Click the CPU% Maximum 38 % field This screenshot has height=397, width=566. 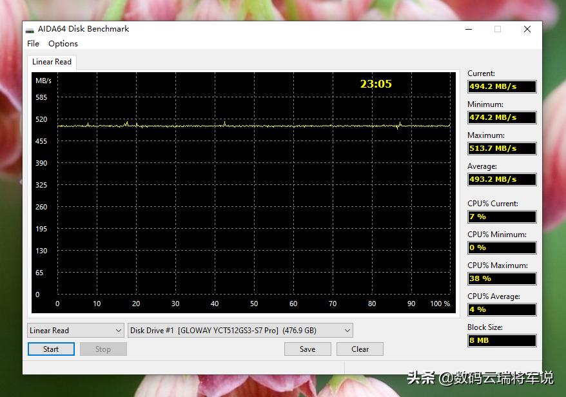click(502, 278)
